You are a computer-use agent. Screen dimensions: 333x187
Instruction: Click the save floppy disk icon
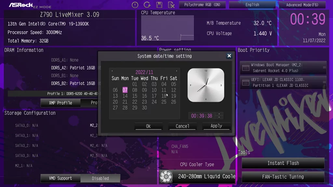coord(159,5)
